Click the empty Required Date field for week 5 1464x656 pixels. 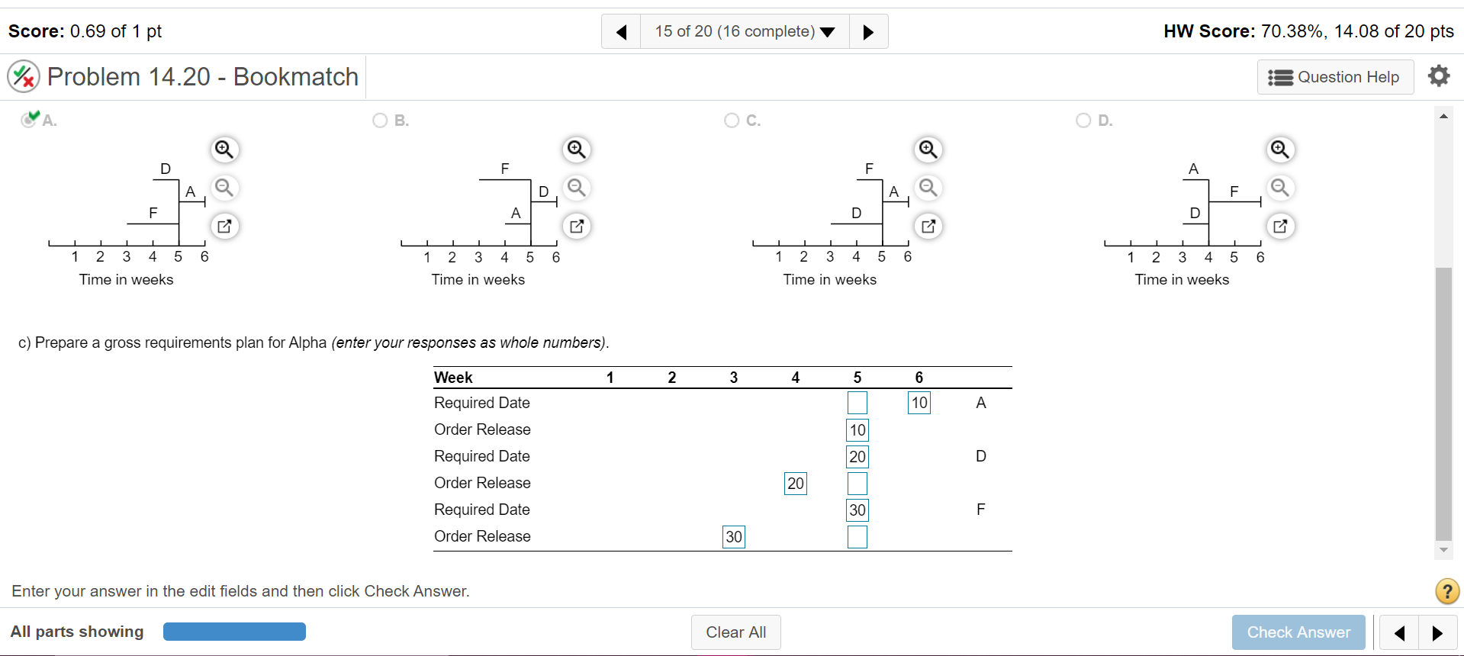tap(856, 403)
